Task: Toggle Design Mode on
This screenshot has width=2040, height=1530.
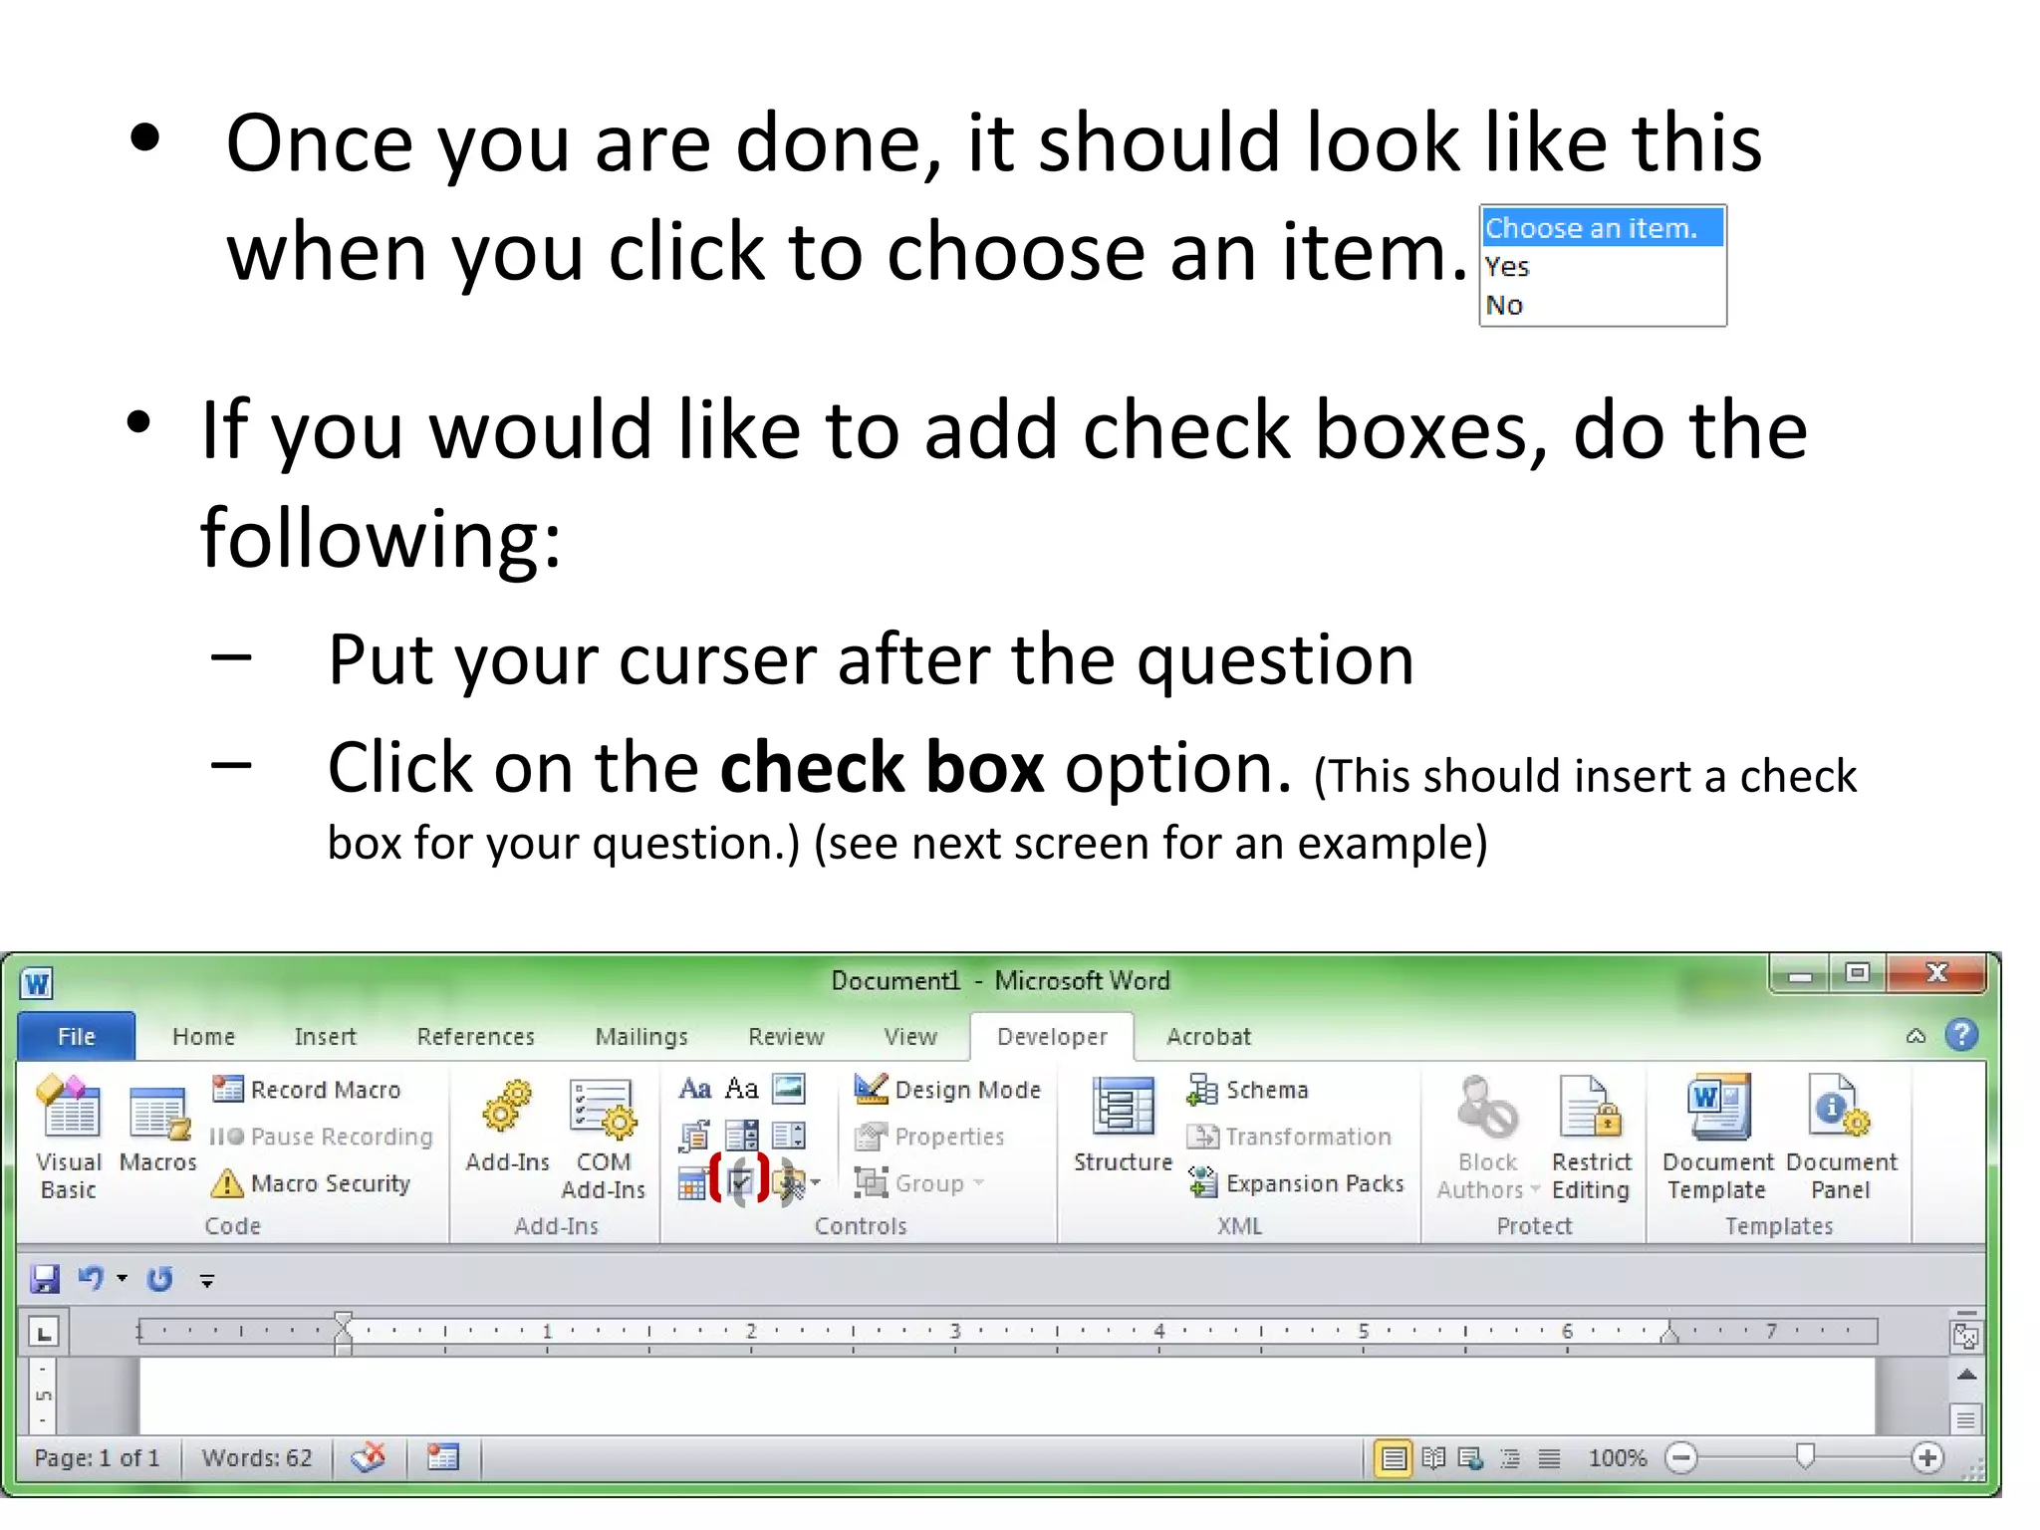Action: point(947,1090)
